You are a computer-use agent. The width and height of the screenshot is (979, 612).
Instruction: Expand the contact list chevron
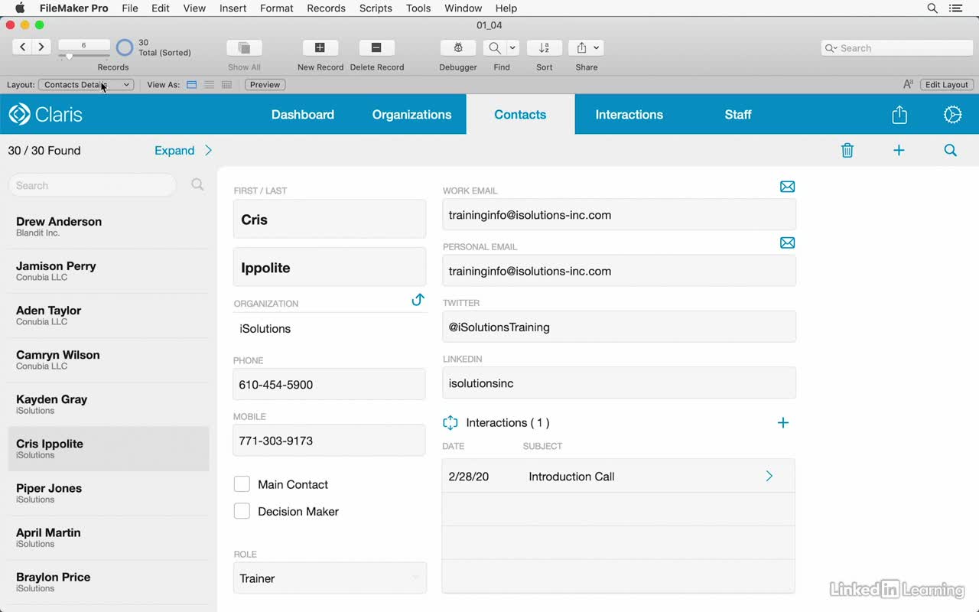coord(208,151)
